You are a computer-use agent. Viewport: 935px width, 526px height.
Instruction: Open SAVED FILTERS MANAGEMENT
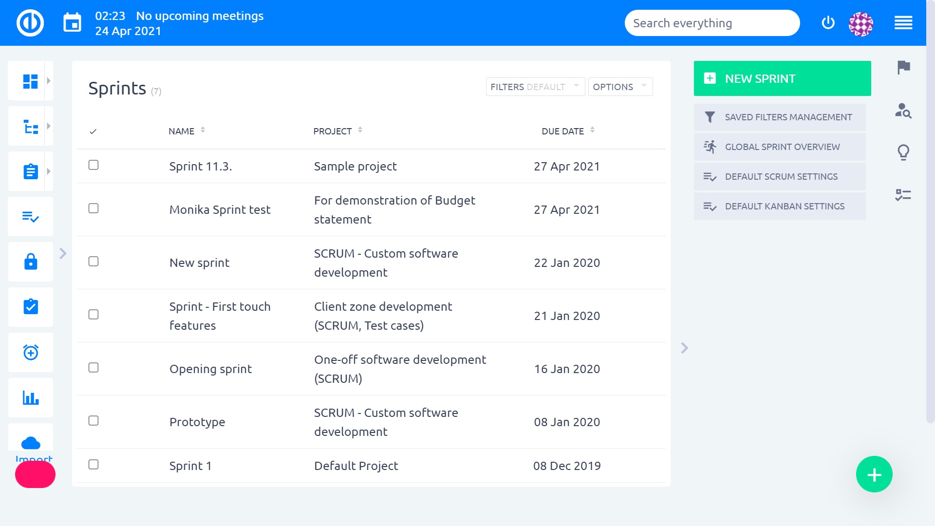[779, 117]
